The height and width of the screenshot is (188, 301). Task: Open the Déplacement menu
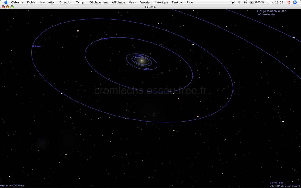(99, 2)
